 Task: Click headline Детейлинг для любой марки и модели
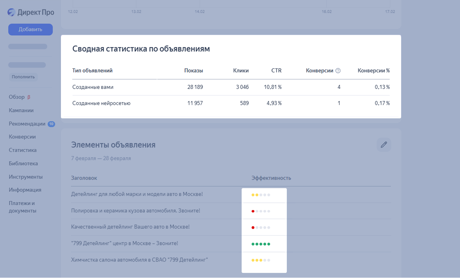(x=137, y=194)
